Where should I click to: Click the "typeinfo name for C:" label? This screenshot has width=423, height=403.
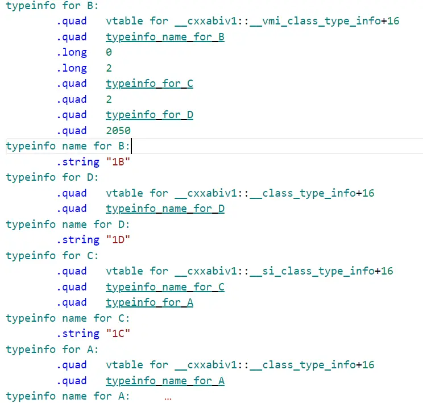click(68, 318)
